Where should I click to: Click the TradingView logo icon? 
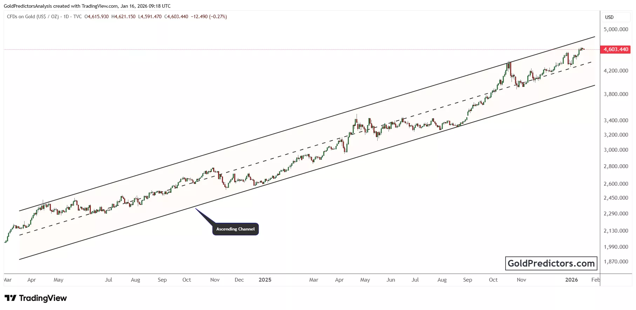(x=10, y=298)
